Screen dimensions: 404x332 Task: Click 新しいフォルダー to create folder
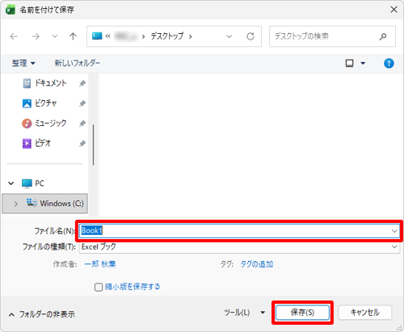point(78,63)
